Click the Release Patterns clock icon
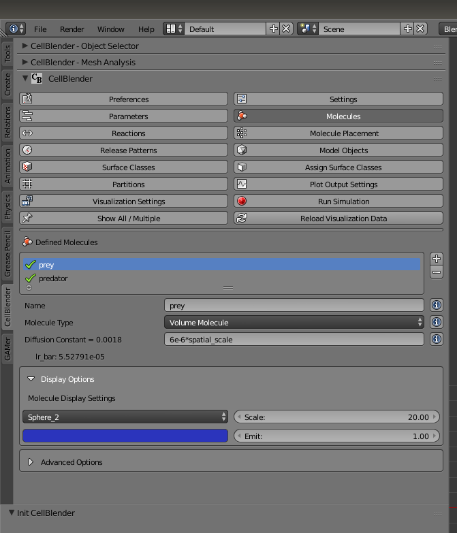457x533 pixels. pyautogui.click(x=27, y=150)
